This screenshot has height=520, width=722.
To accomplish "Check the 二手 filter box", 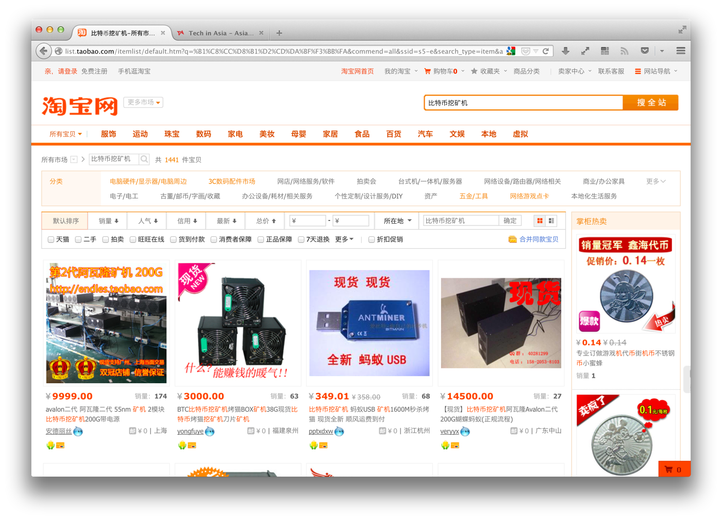I will tap(78, 239).
